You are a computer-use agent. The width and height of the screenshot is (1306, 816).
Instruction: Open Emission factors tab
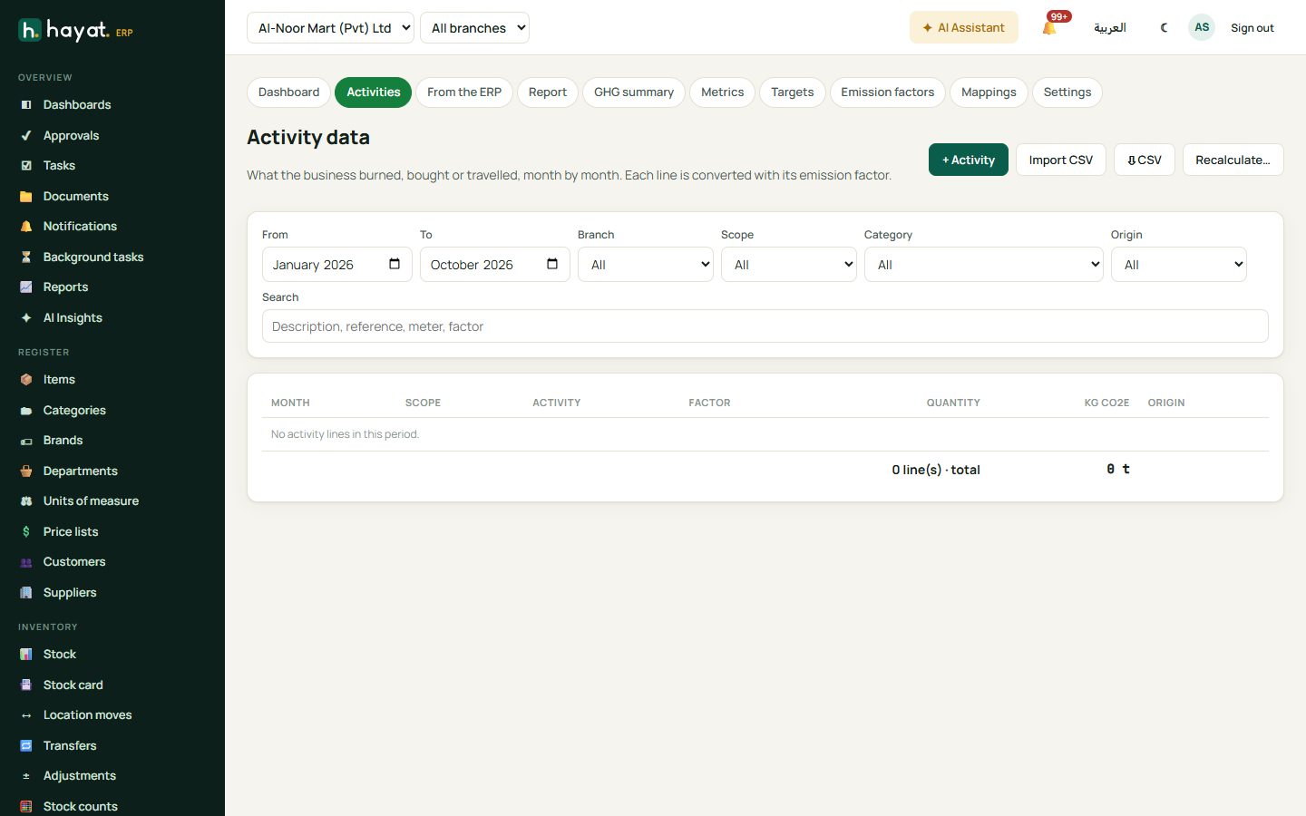pos(888,92)
